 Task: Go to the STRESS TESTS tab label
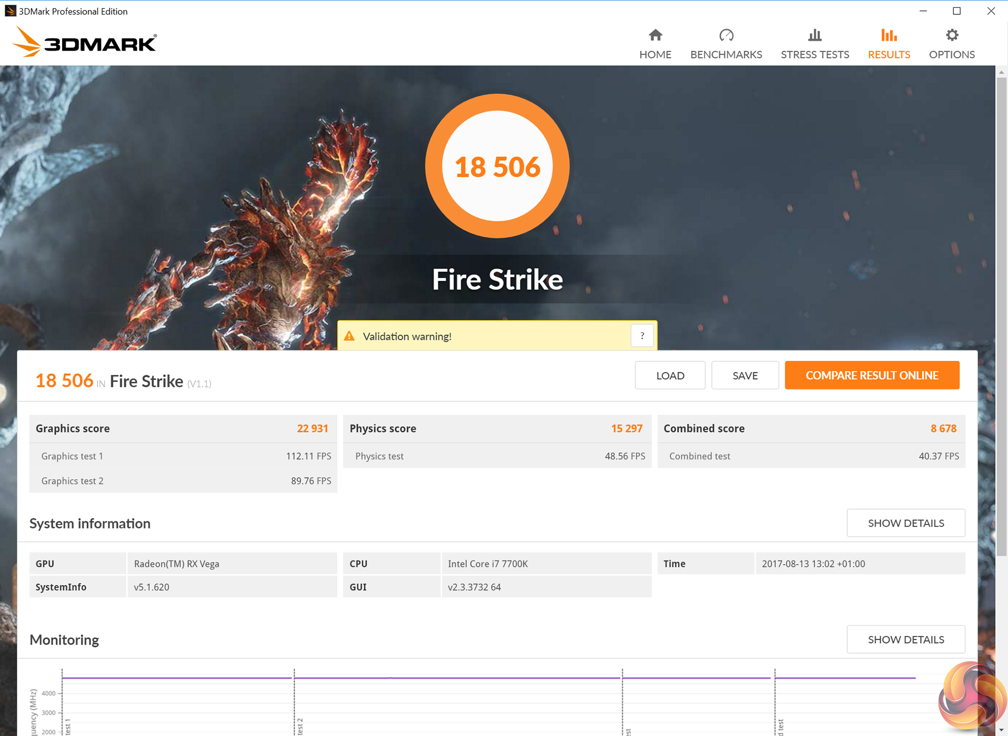pos(815,55)
